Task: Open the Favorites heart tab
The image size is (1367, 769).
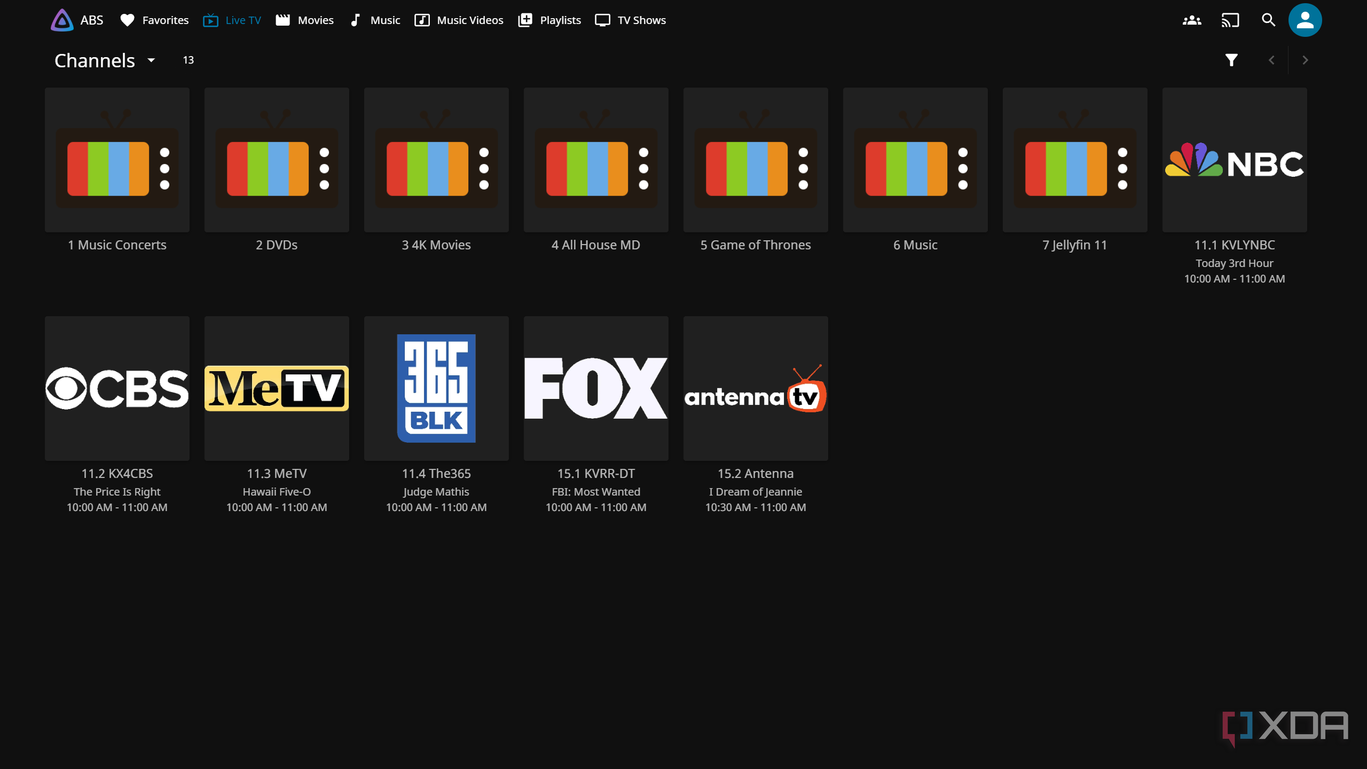Action: 154,20
